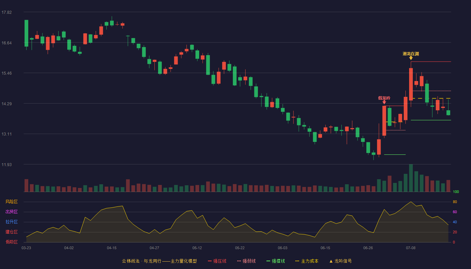Click the 20 indicator axis value

[455, 232]
